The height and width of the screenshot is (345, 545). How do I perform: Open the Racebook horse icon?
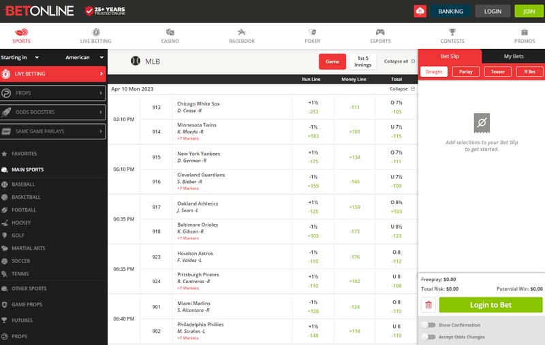click(x=242, y=32)
